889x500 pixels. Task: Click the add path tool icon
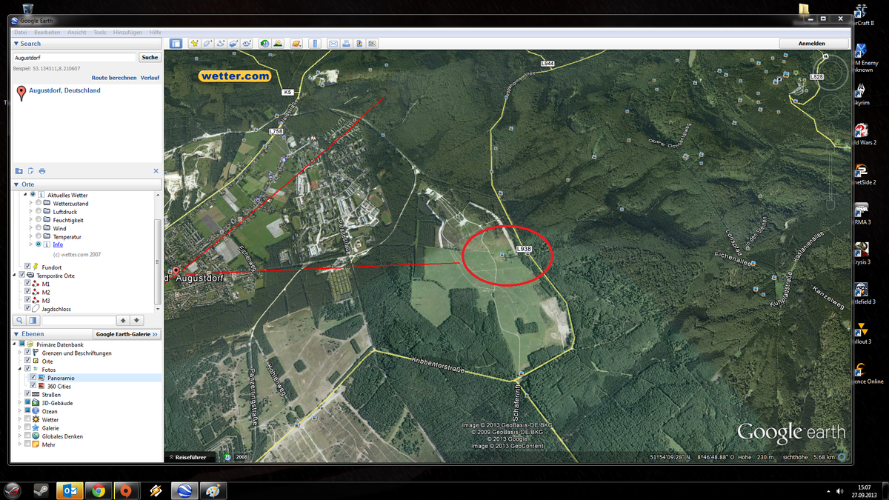tap(221, 44)
